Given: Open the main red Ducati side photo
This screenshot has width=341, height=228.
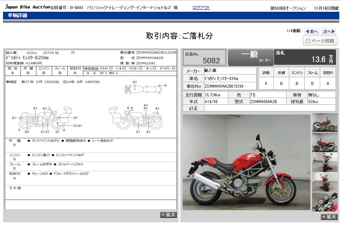Looking at the screenshot, I should [x=247, y=162].
